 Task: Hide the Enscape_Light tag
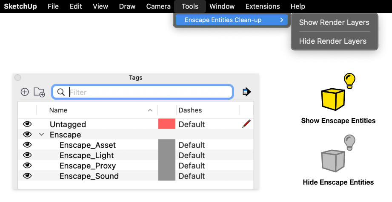coord(27,155)
